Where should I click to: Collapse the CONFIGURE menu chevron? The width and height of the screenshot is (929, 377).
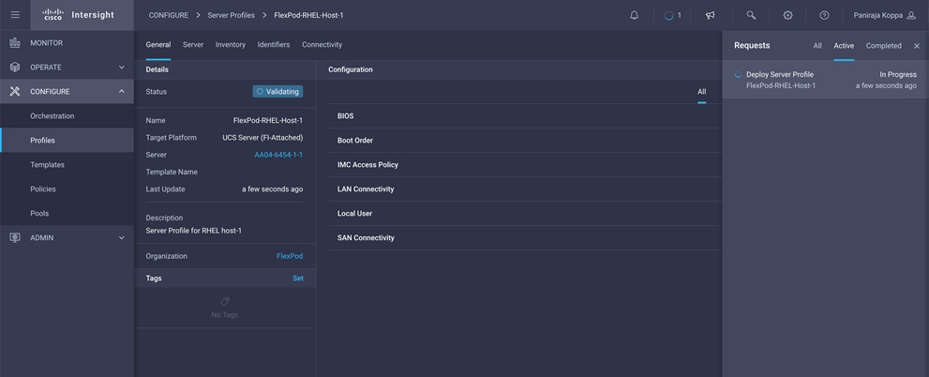(x=122, y=91)
